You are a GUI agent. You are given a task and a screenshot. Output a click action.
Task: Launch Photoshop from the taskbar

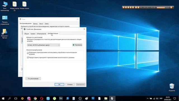pos(93,98)
